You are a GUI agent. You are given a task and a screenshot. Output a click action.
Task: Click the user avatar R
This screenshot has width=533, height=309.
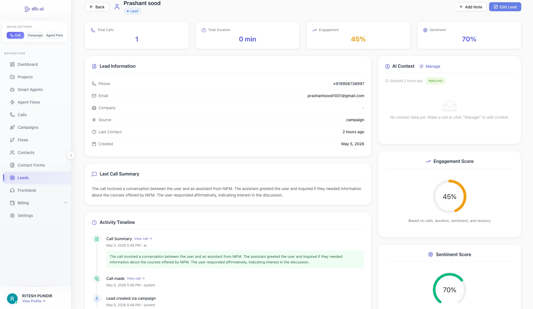point(12,299)
